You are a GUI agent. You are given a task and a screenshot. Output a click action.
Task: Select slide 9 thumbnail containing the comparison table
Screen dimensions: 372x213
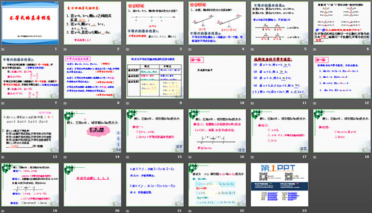point(154,77)
